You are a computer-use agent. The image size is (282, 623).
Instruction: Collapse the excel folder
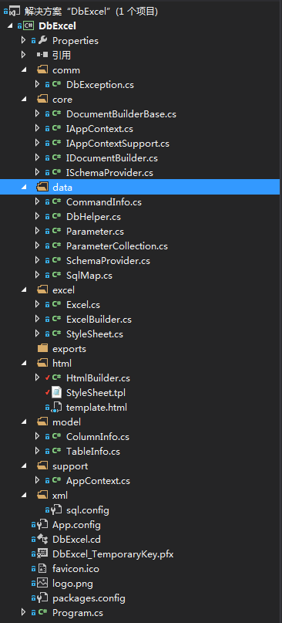(x=23, y=290)
